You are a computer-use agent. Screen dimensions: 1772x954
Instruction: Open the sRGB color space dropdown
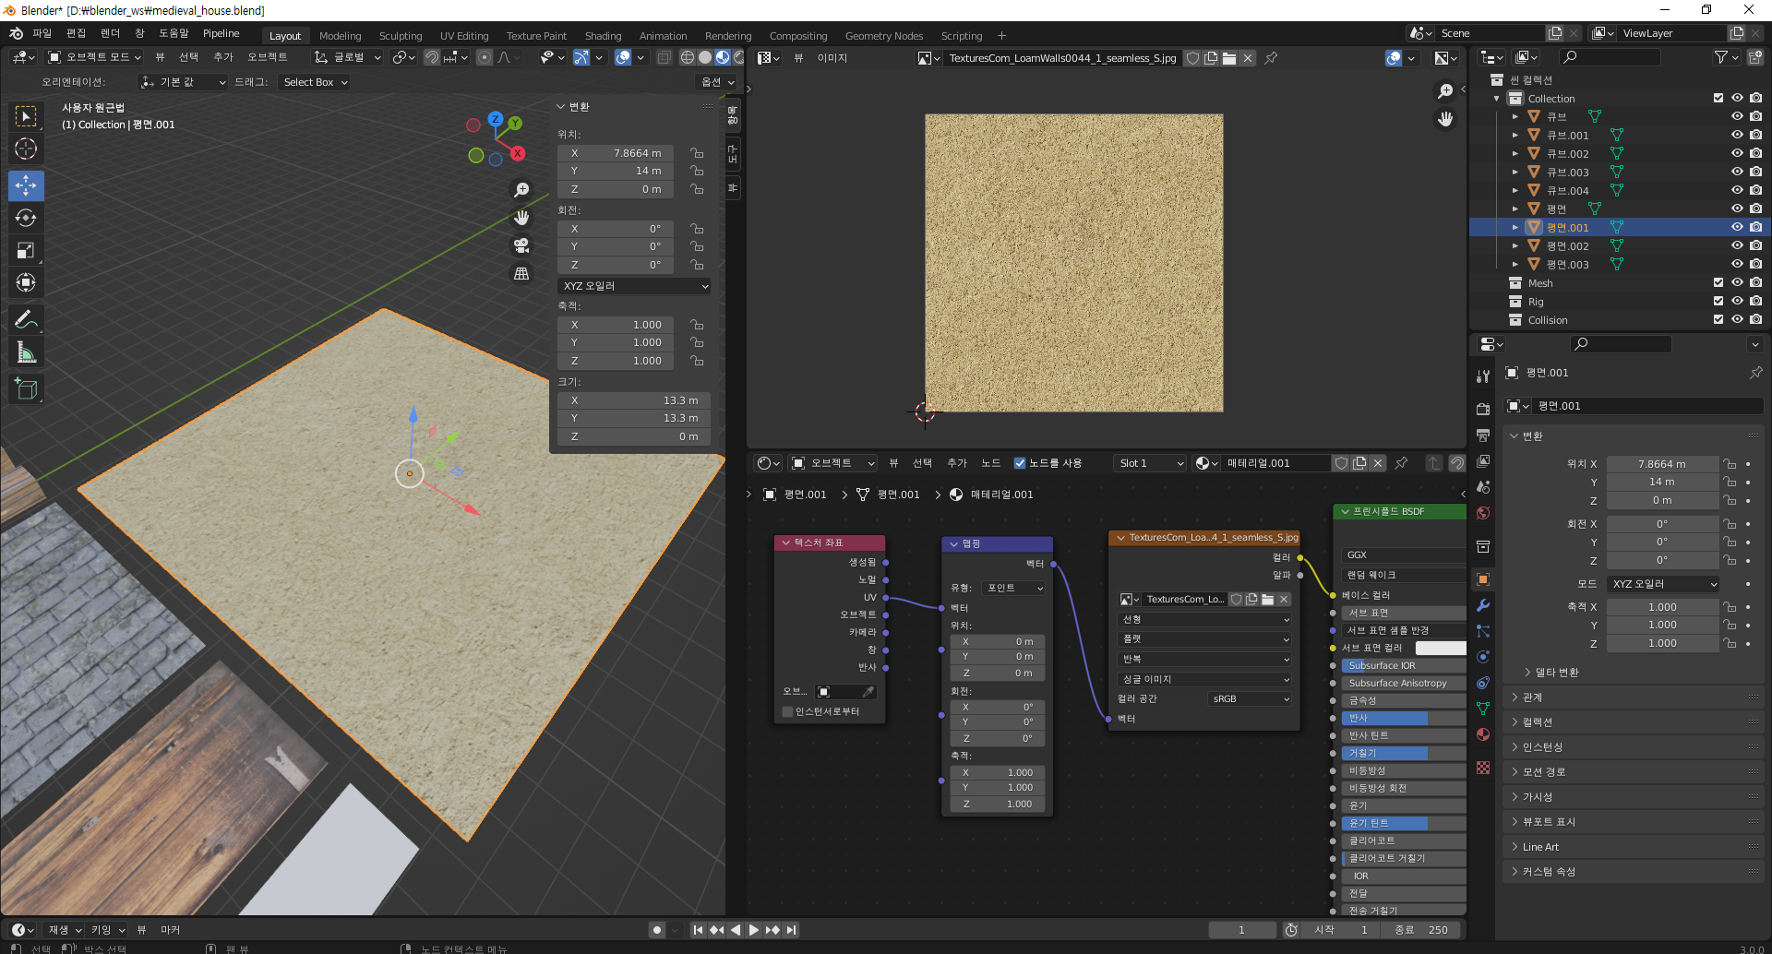tap(1250, 699)
